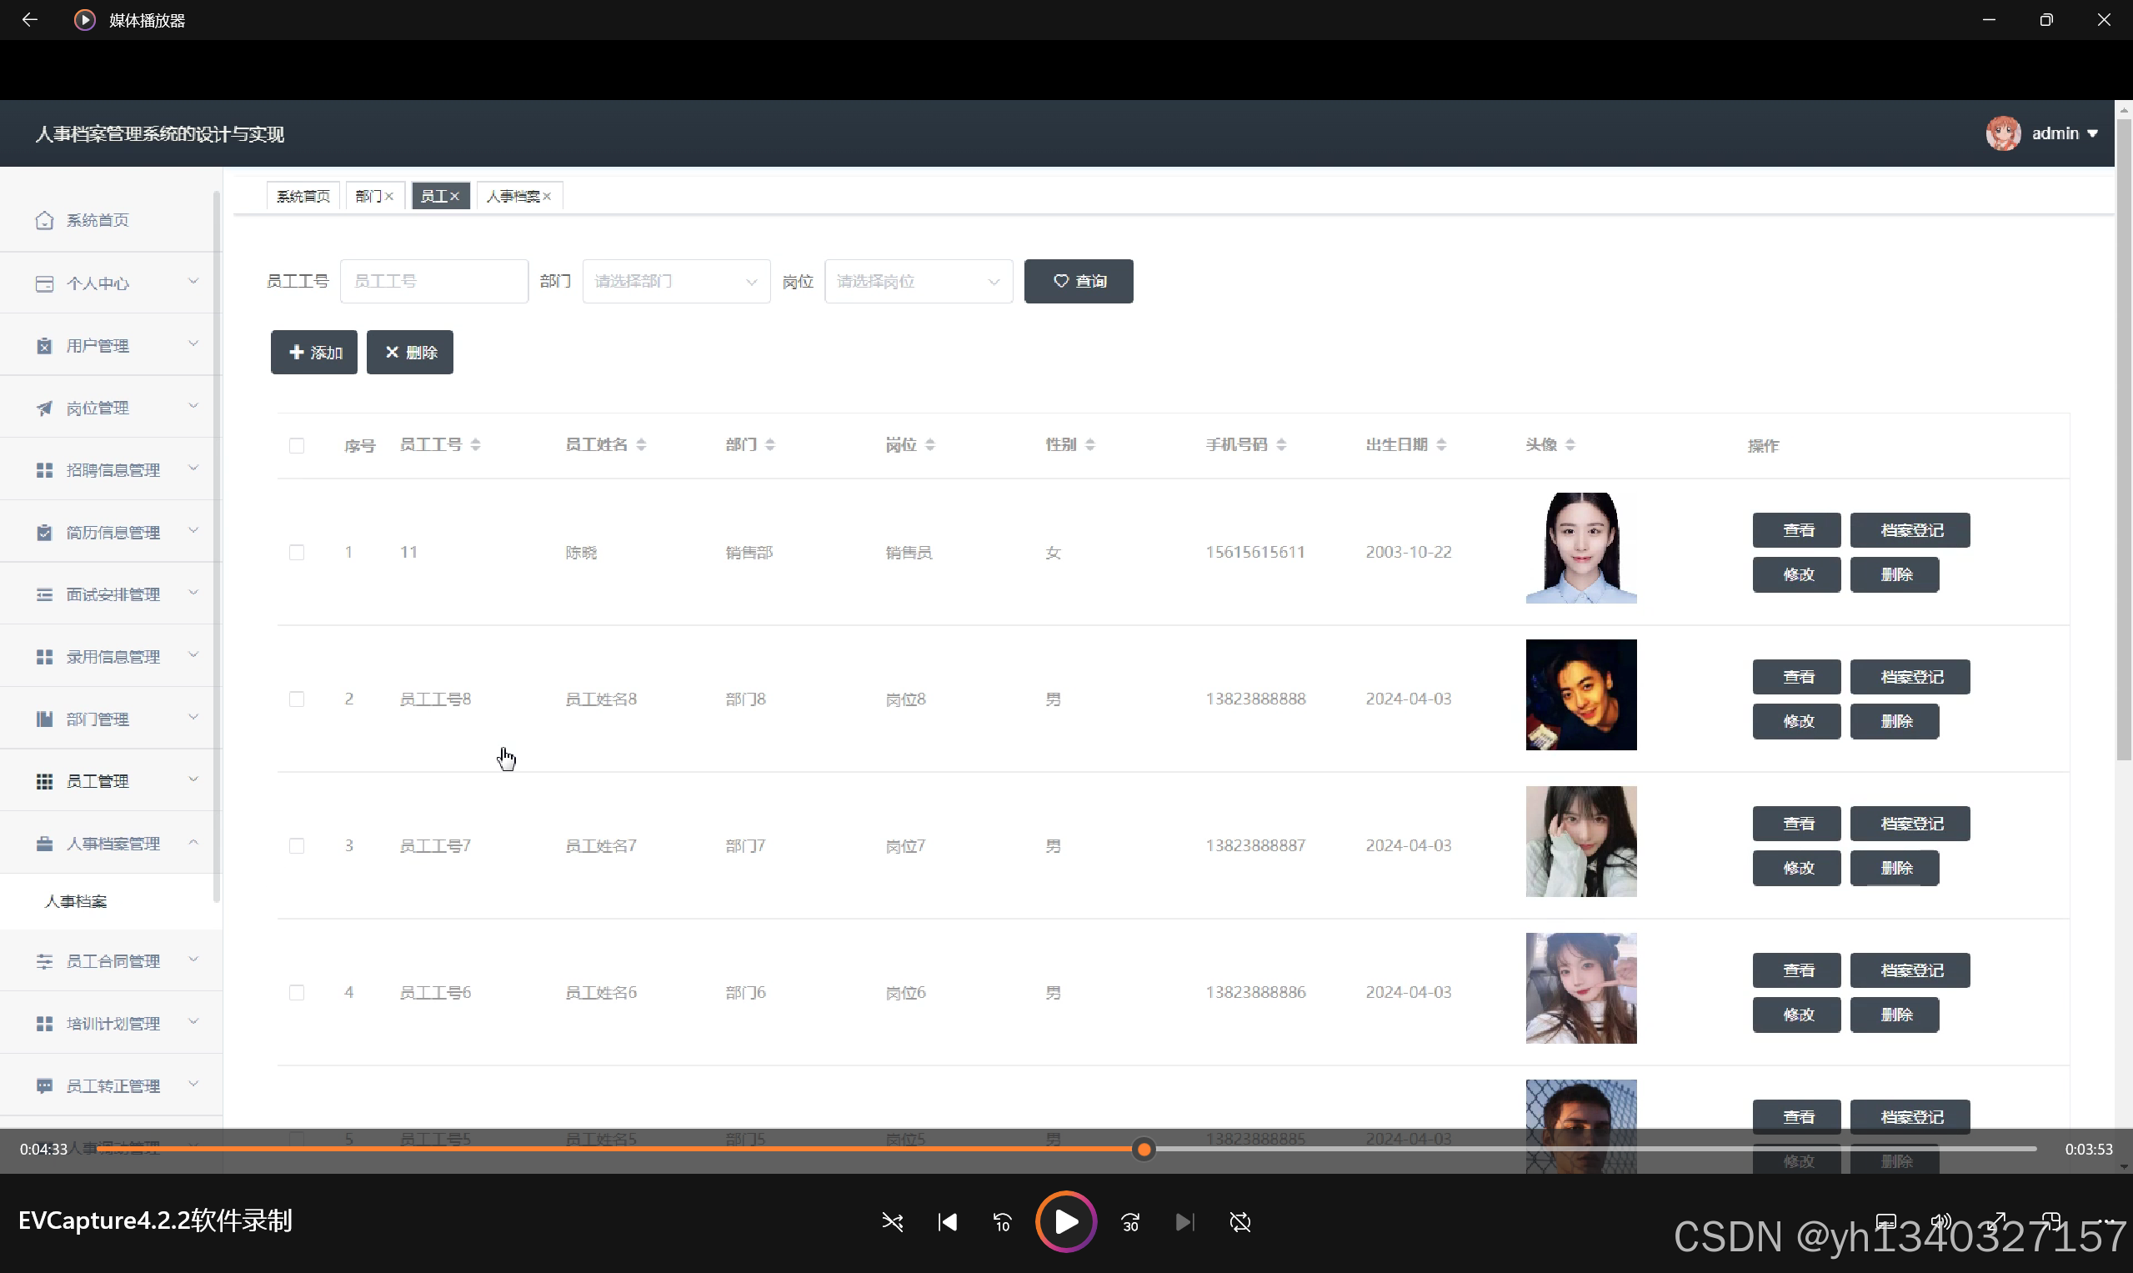The image size is (2133, 1273).
Task: Open the 请选择部门 dropdown
Action: (x=676, y=282)
